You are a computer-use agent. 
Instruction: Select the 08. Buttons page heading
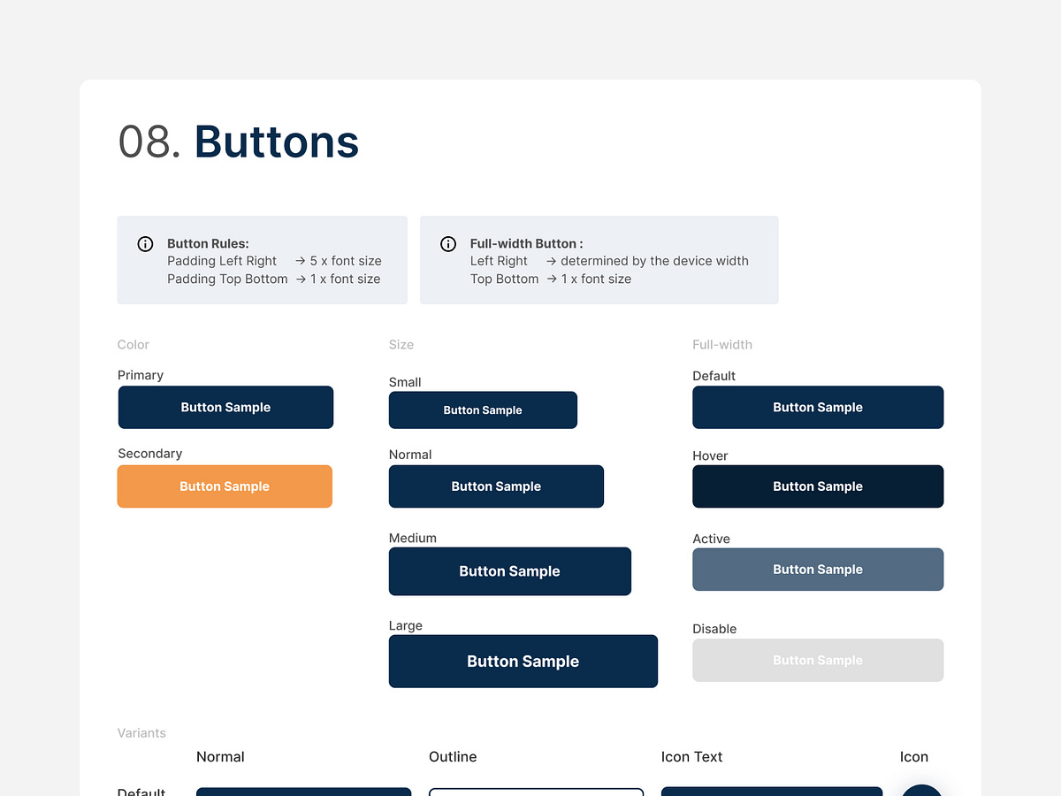point(239,142)
